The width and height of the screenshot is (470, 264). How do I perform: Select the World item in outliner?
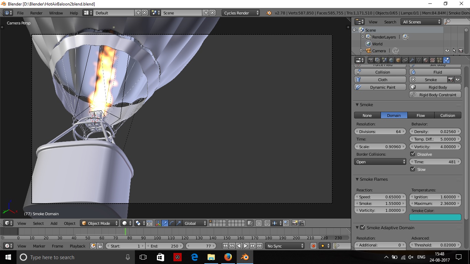[x=377, y=44]
